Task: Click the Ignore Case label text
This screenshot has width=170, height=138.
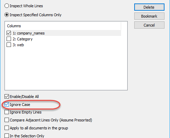Action: click(x=20, y=105)
